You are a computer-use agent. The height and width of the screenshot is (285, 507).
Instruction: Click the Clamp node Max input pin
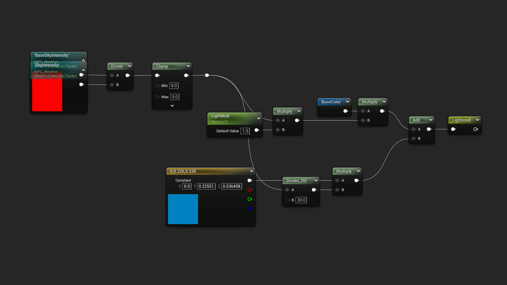(x=157, y=97)
